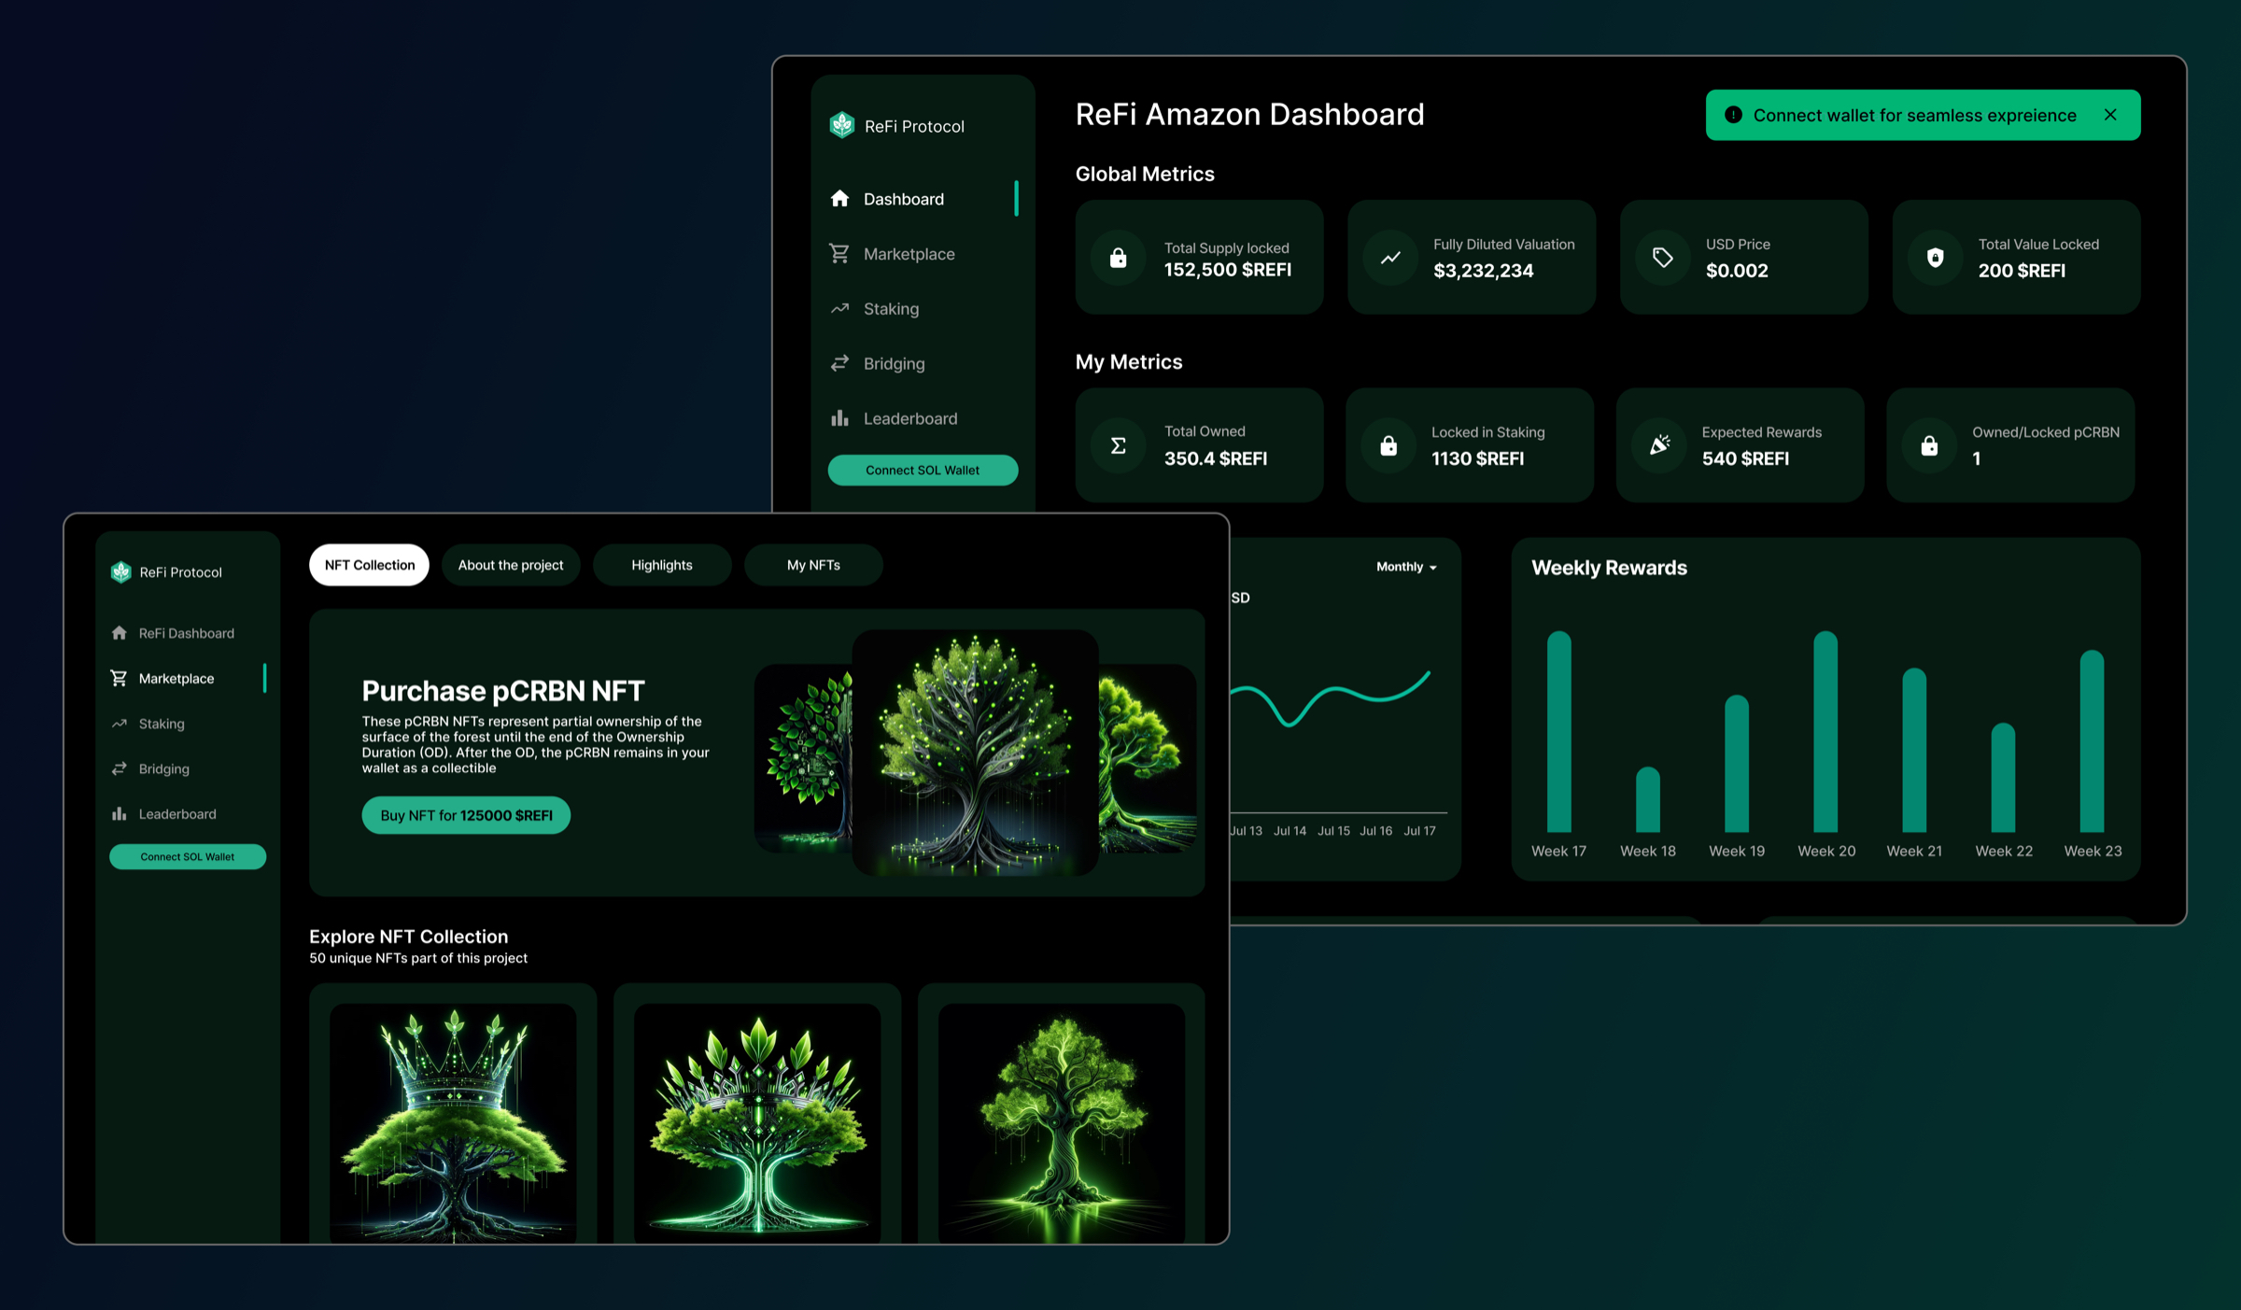Click the ReFi Protocol leaf logo in Dashboard window
This screenshot has width=2241, height=1310.
(x=842, y=125)
